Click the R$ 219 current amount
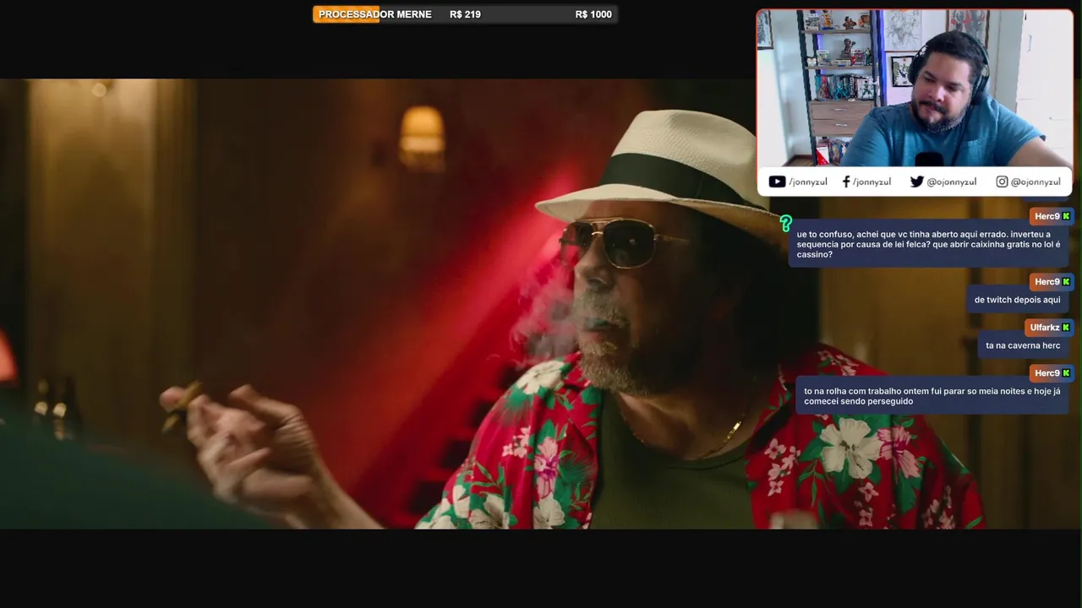This screenshot has width=1082, height=608. (465, 14)
